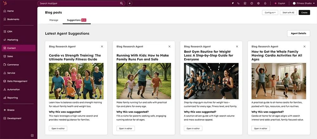Click the Agent Details button
The width and height of the screenshot is (317, 139).
[298, 33]
